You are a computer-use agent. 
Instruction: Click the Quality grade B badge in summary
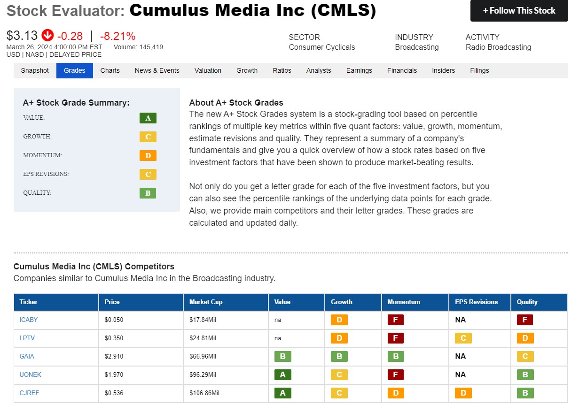pos(148,193)
